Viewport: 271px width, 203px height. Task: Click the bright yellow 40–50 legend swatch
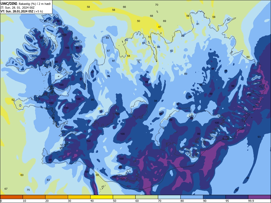[x=102, y=197]
